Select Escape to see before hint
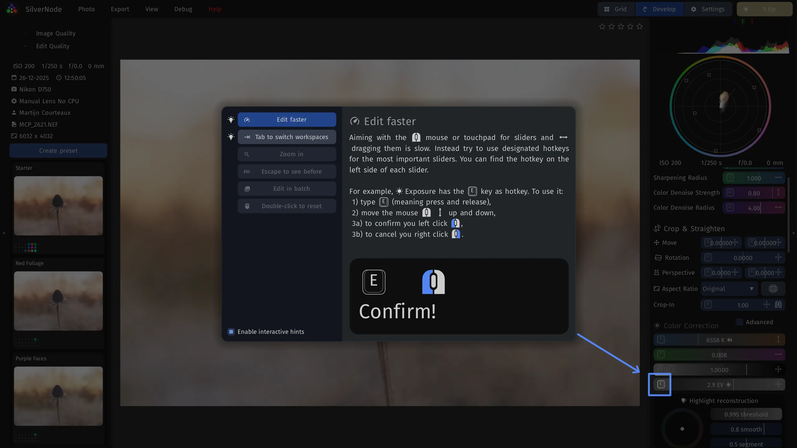The height and width of the screenshot is (448, 797). click(x=287, y=171)
